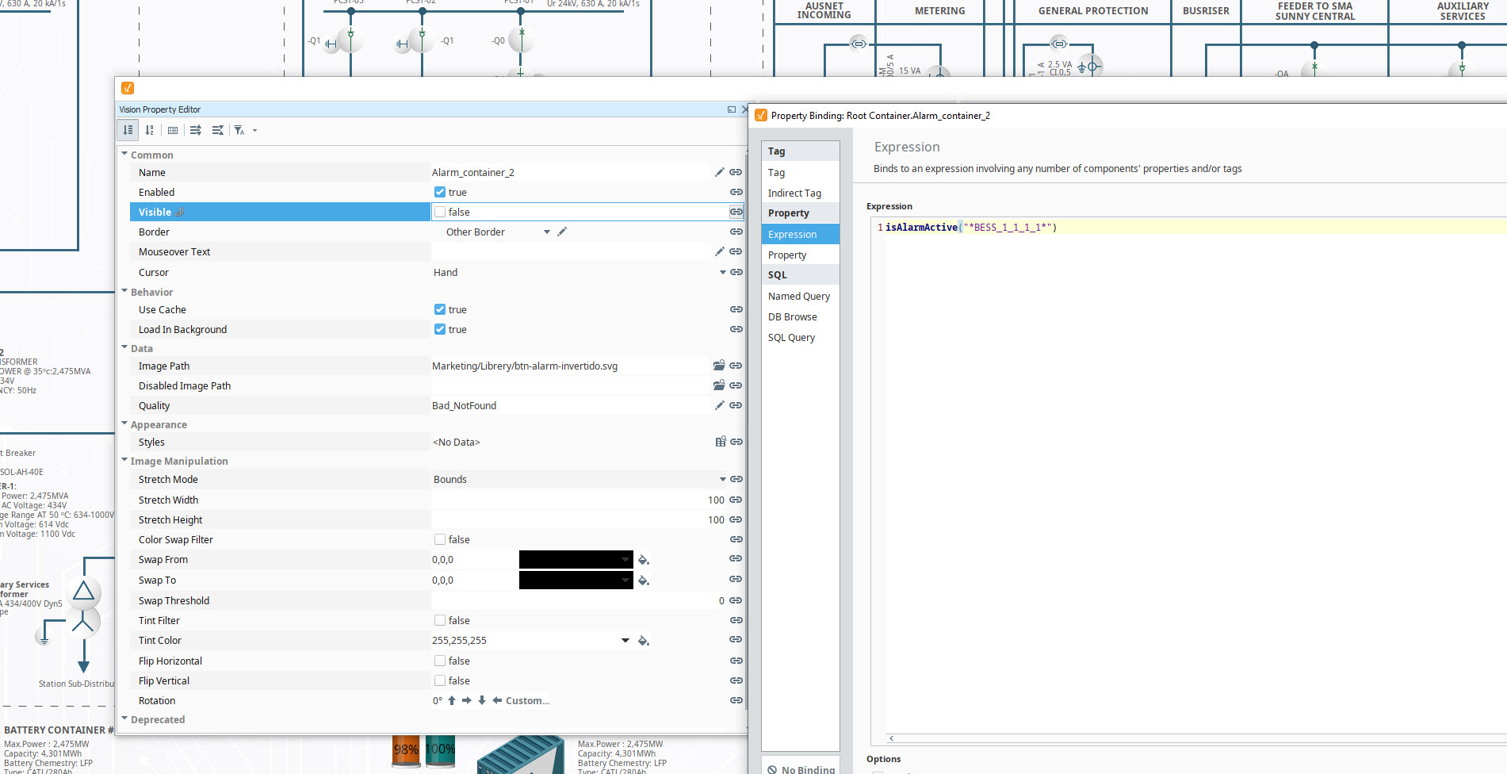1507x774 pixels.
Task: Open the Stretch Mode dropdown
Action: click(x=722, y=479)
